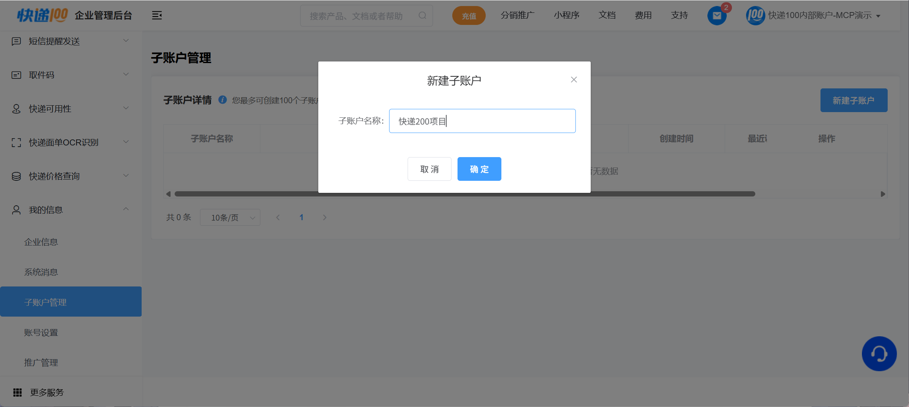
Task: Click the customer service headset icon
Action: click(879, 354)
